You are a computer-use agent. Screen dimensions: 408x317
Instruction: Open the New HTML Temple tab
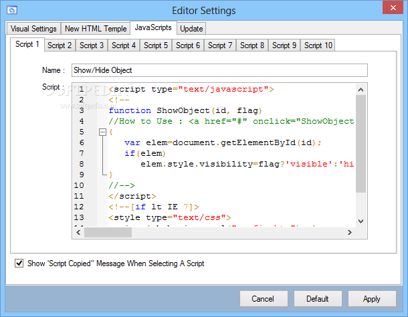(96, 28)
